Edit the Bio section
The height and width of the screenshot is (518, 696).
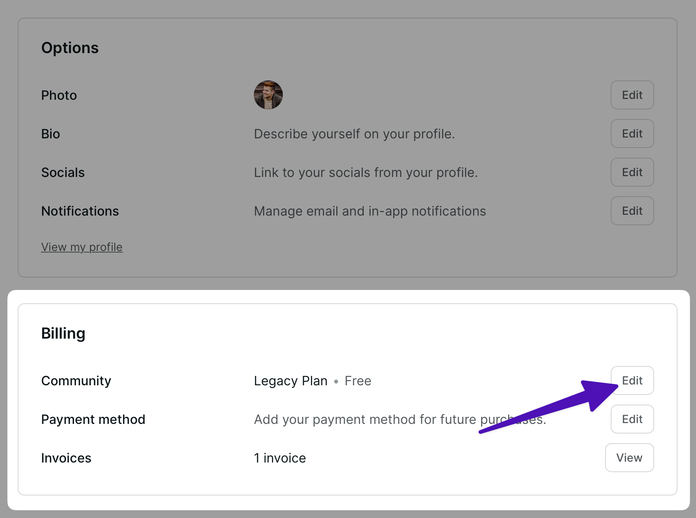[632, 134]
